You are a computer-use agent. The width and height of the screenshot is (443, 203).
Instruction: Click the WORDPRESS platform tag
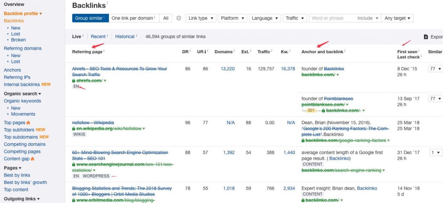tap(96, 176)
